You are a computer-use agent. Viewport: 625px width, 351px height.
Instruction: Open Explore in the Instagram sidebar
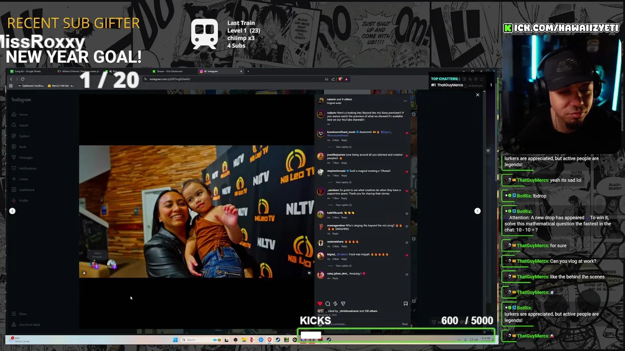[21, 136]
